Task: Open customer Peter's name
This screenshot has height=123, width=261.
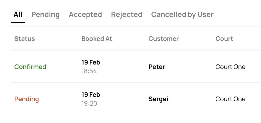Action: point(157,67)
